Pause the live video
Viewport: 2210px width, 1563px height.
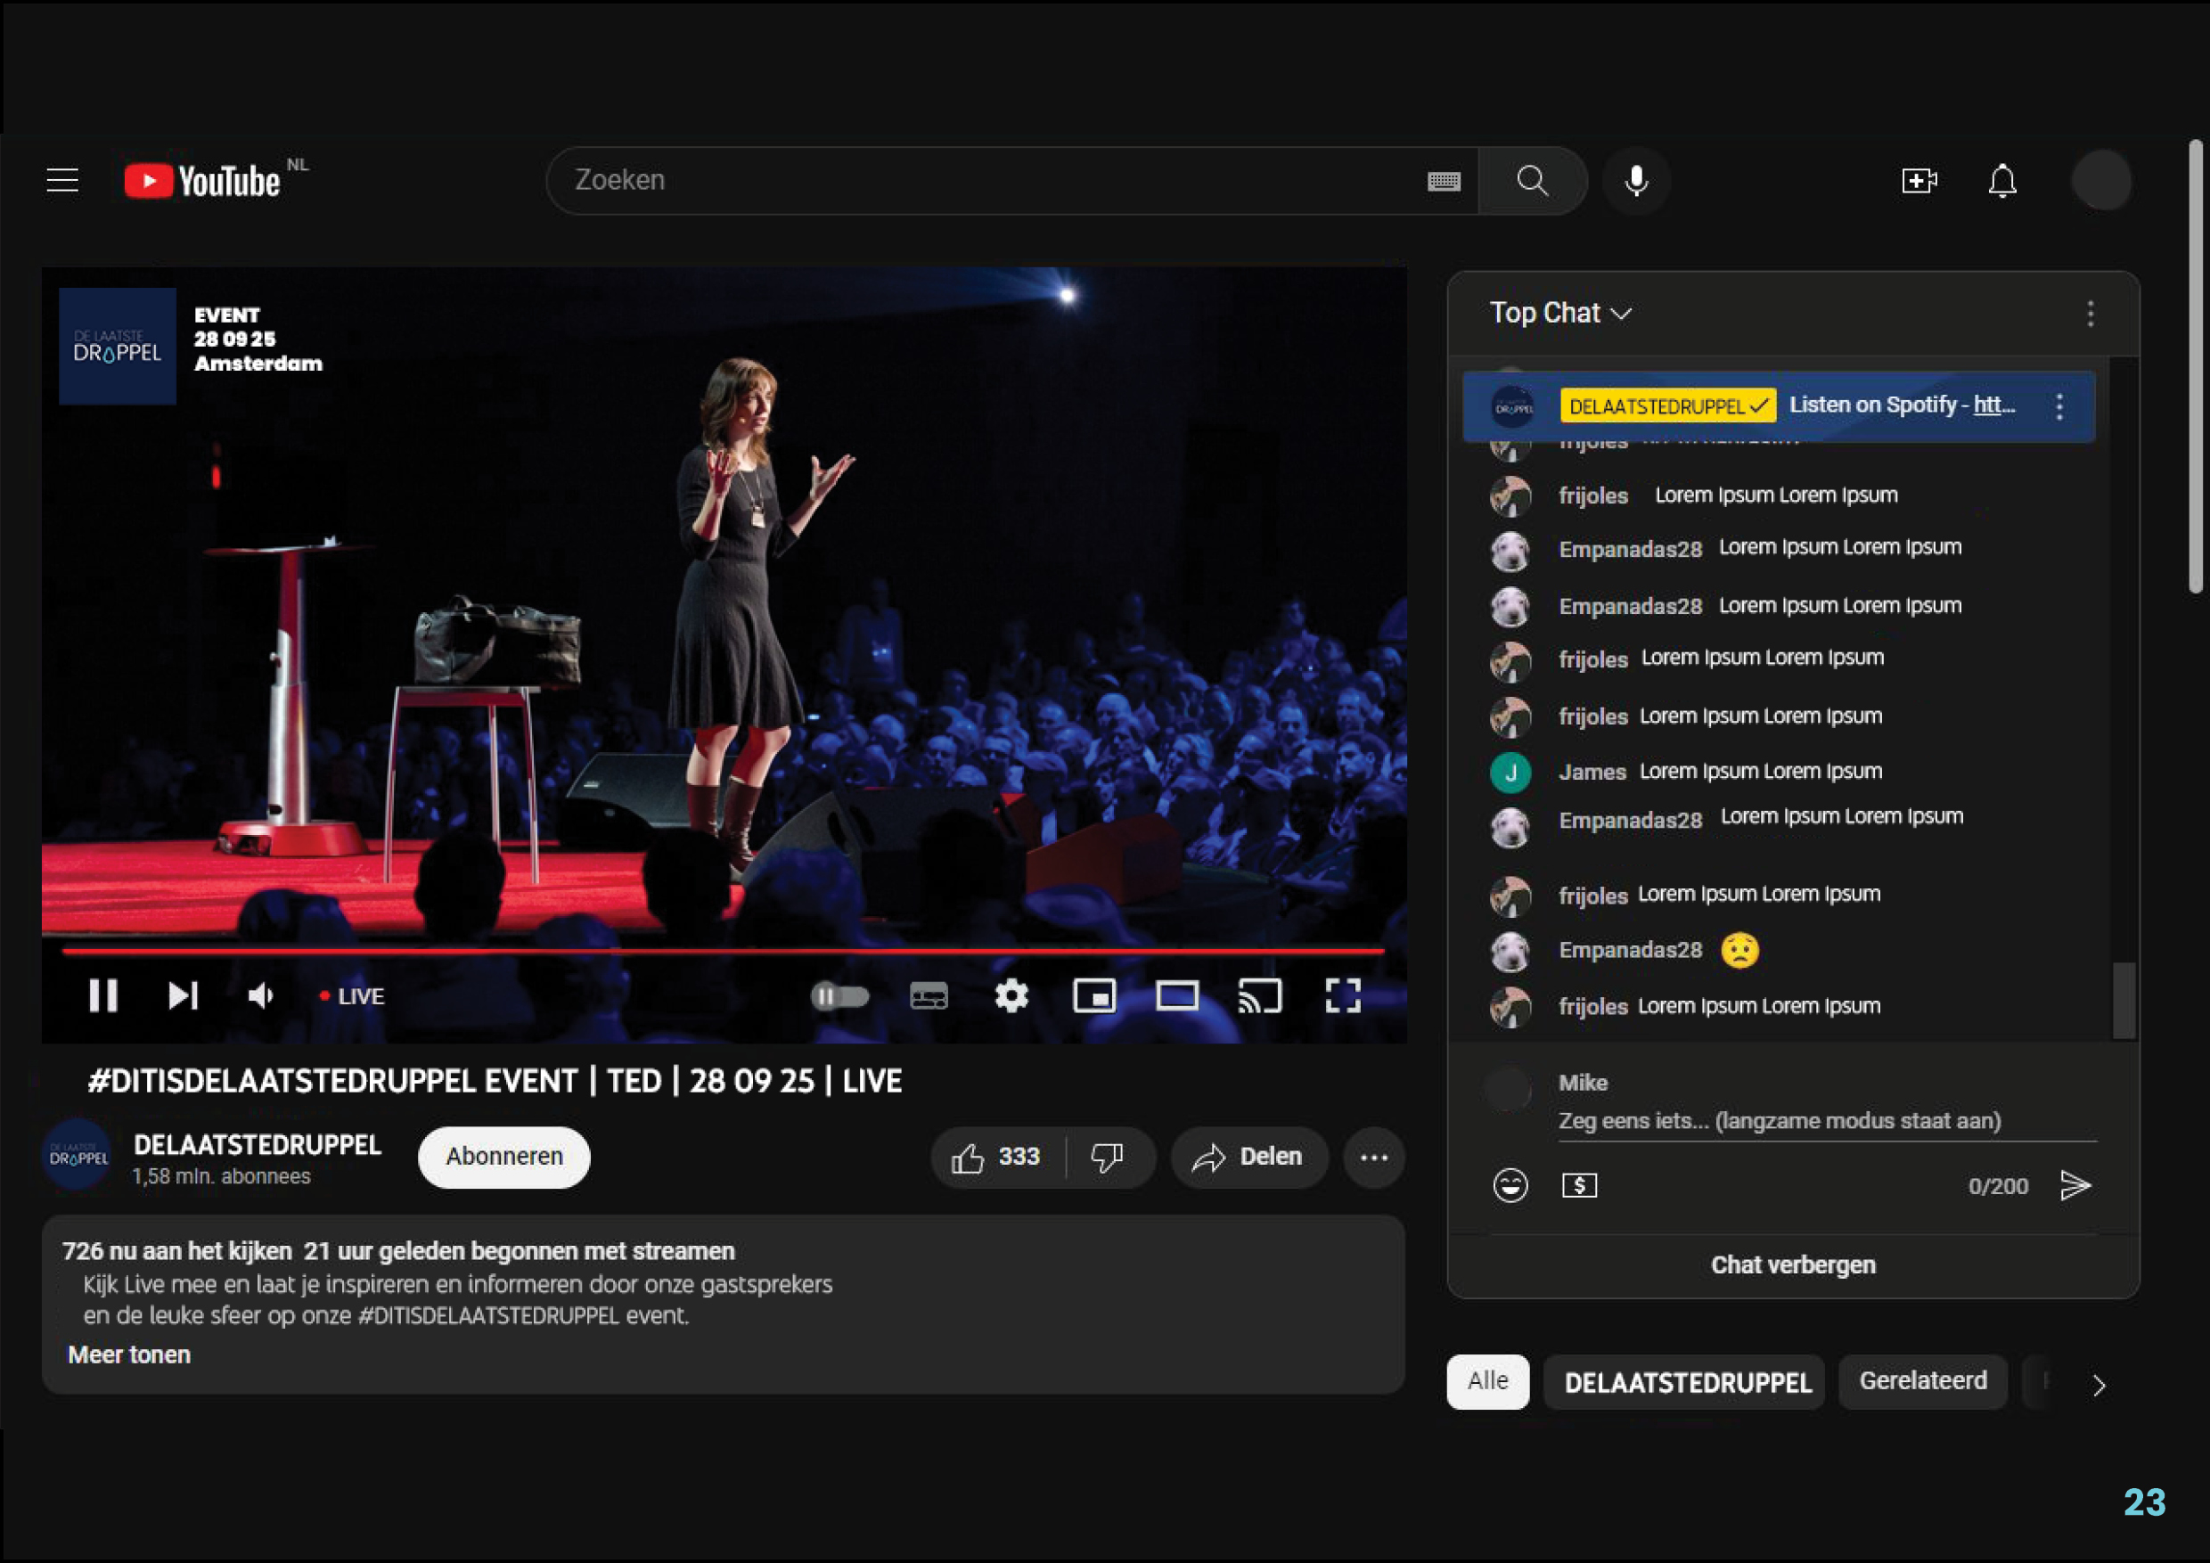[103, 995]
